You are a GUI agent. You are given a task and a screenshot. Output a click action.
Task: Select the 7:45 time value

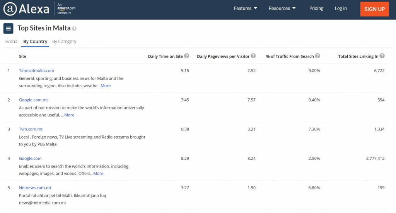185,100
